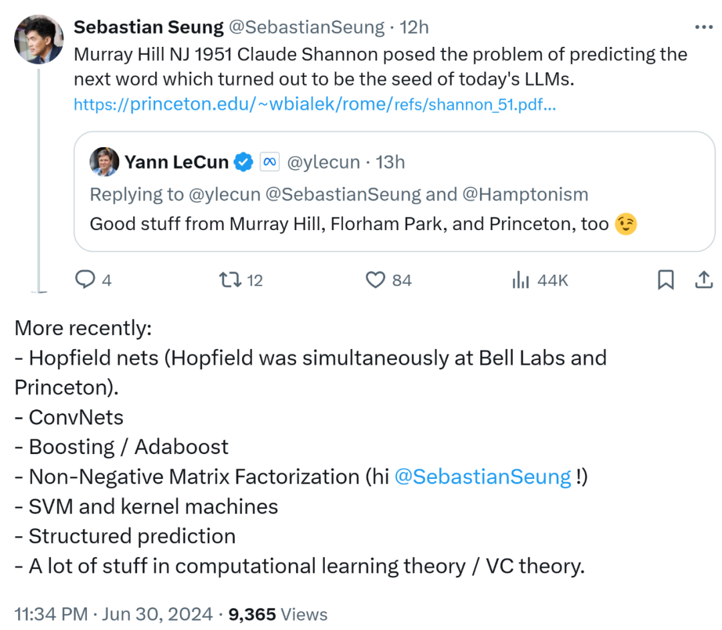Like the tweet with the heart icon
The width and height of the screenshot is (722, 630).
coord(376,280)
